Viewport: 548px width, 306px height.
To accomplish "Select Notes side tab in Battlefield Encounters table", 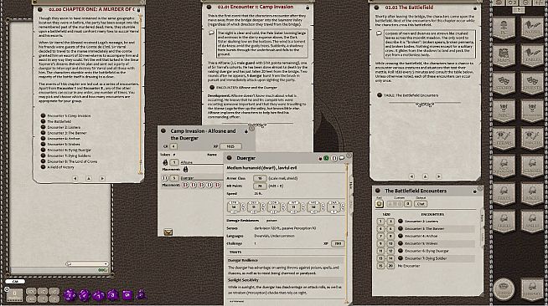I will pyautogui.click(x=483, y=237).
